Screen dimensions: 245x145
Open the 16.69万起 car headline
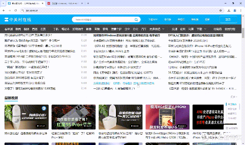point(30,88)
